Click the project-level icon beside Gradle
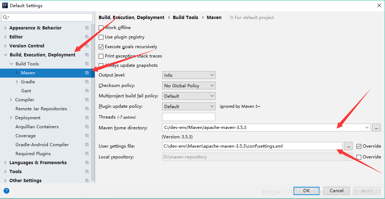Image resolution: width=385 pixels, height=199 pixels. pyautogui.click(x=87, y=82)
